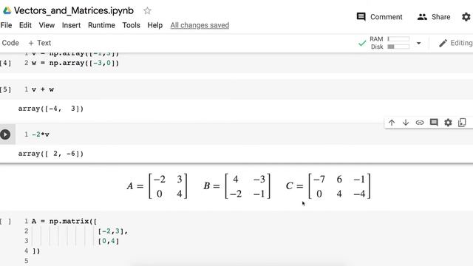Viewport: 473px width, 266px height.
Task: Open the Tools menu
Action: [132, 25]
